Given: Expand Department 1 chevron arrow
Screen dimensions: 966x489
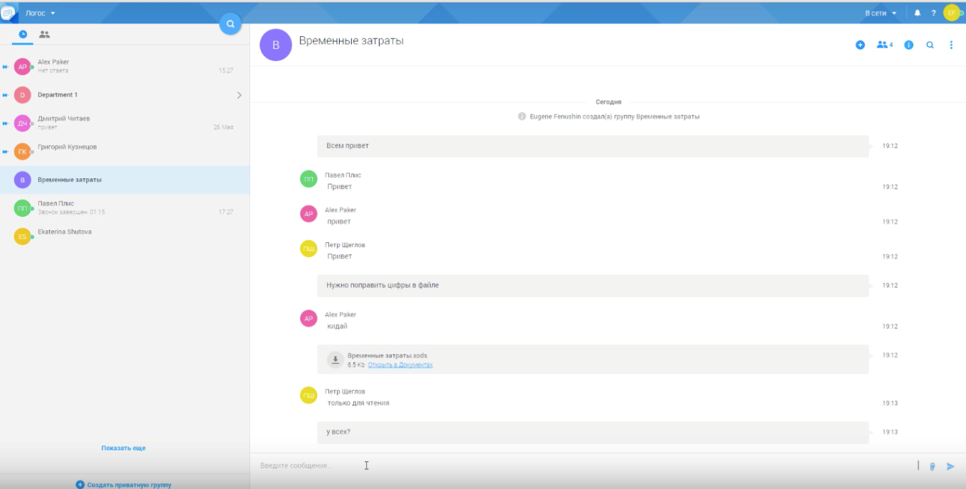Looking at the screenshot, I should click(x=239, y=95).
